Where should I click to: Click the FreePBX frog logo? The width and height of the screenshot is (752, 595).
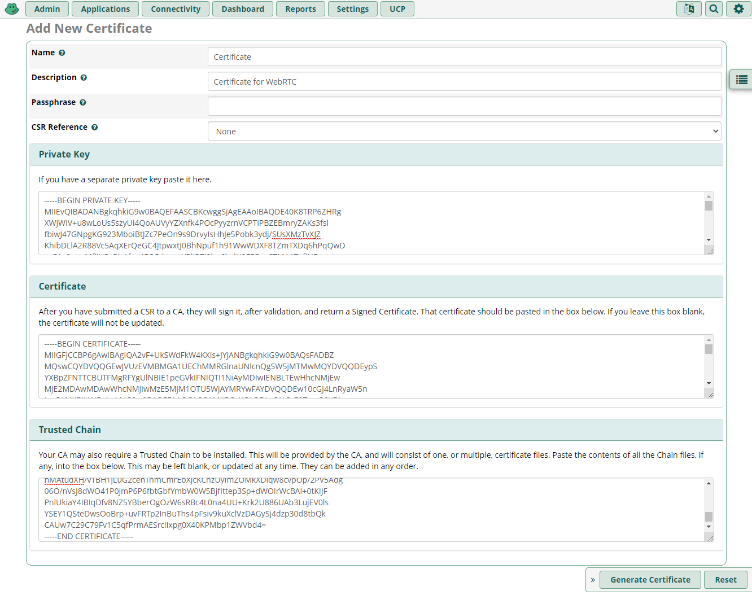click(12, 8)
